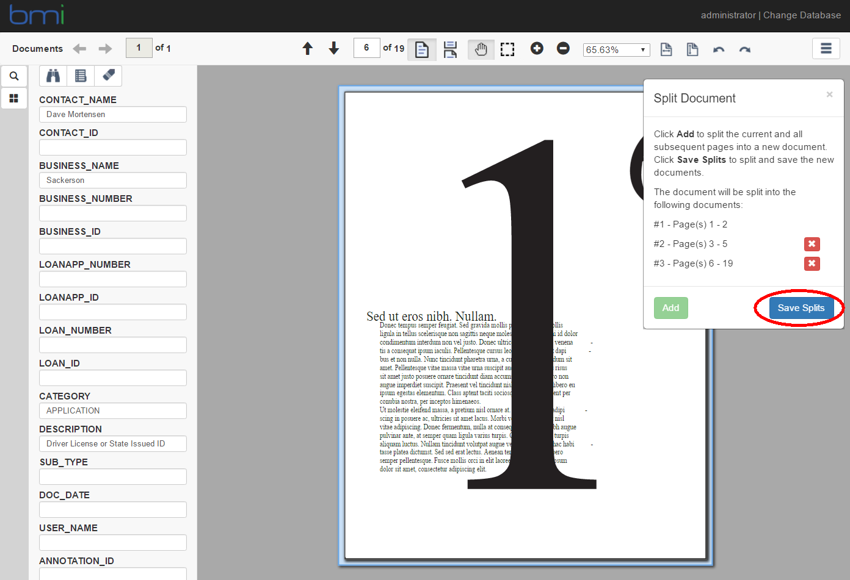Click the fit-to-width page icon
This screenshot has width=850, height=580.
[666, 49]
